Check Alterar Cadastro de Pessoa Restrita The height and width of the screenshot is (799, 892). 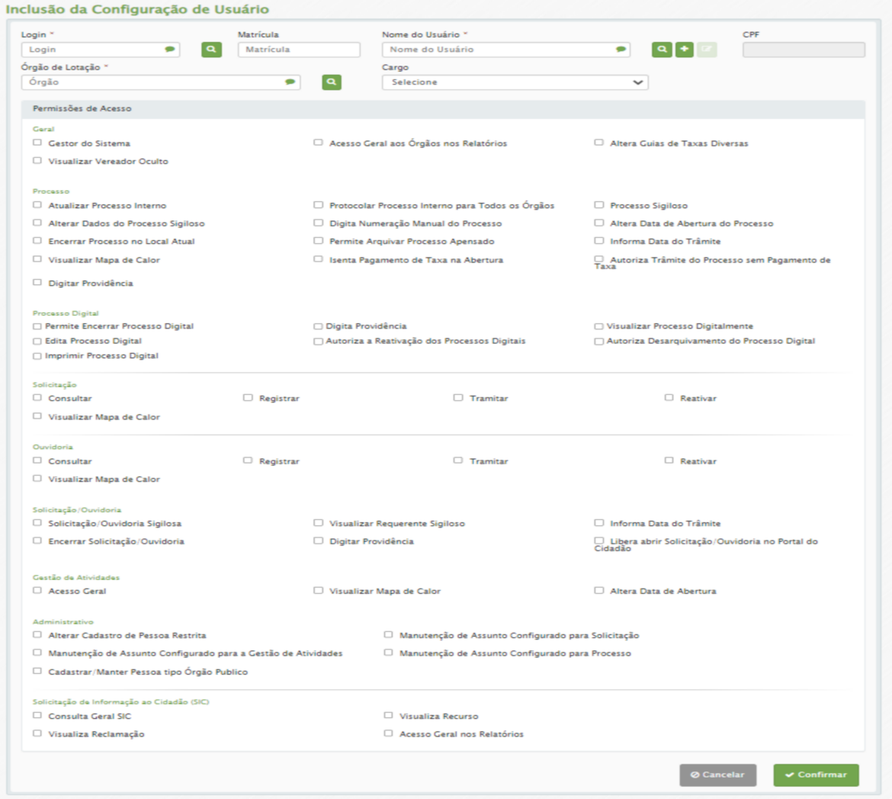coord(37,634)
